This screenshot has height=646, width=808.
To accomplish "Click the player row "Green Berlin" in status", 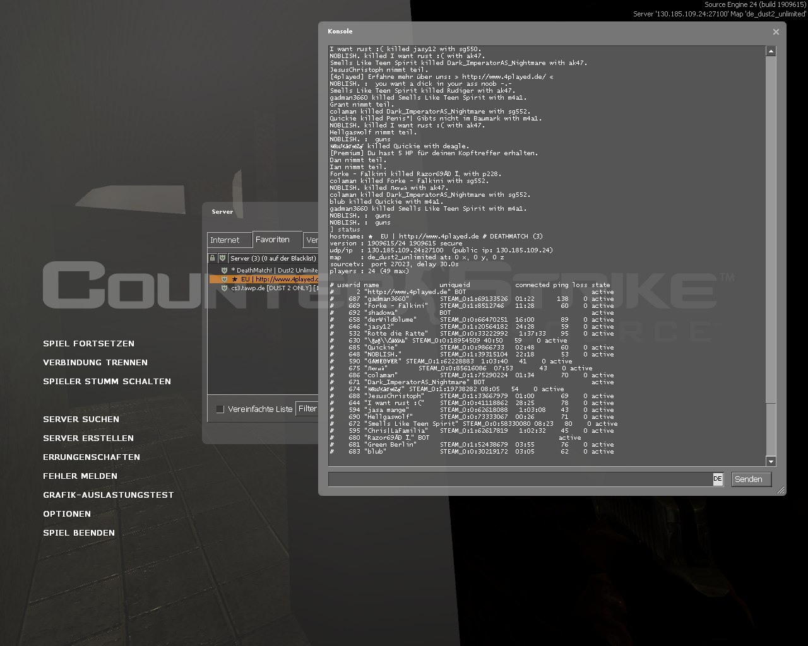I will point(472,445).
